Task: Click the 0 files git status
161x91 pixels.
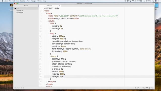Action: pos(151,88)
